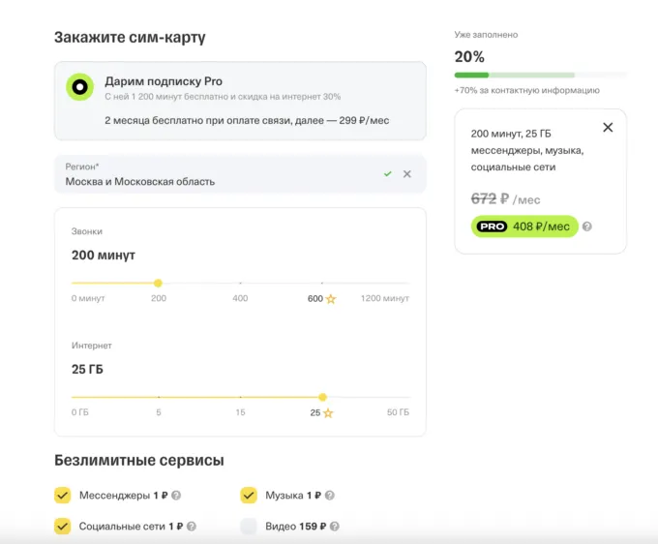Disable the Социальные сети checkbox
658x544 pixels.
pyautogui.click(x=63, y=527)
